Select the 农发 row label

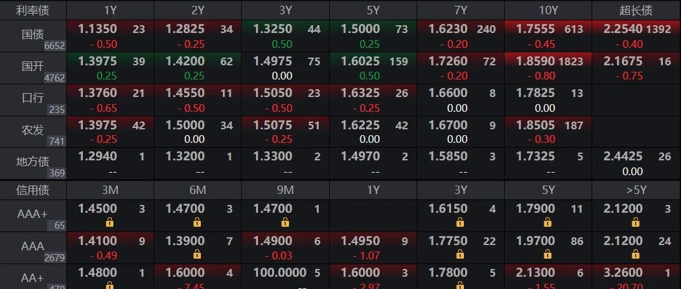click(32, 129)
